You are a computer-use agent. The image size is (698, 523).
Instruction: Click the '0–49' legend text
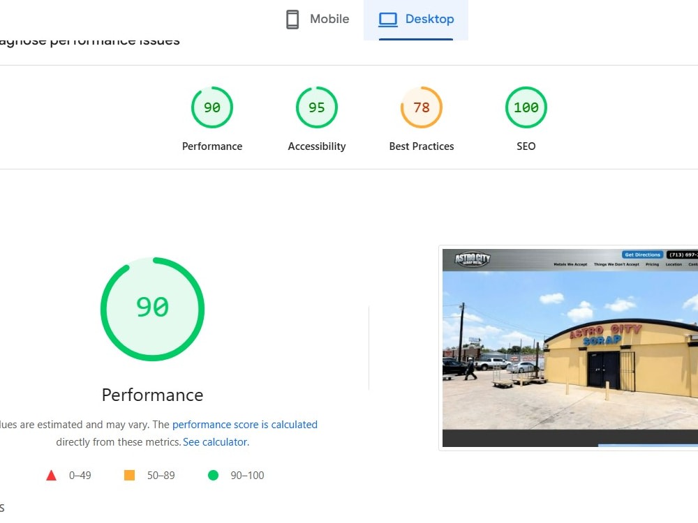tap(80, 476)
